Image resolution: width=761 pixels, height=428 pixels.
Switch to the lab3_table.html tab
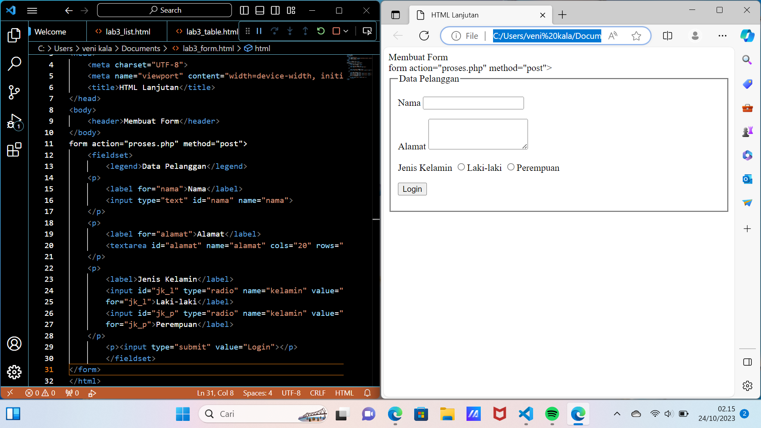pyautogui.click(x=210, y=31)
